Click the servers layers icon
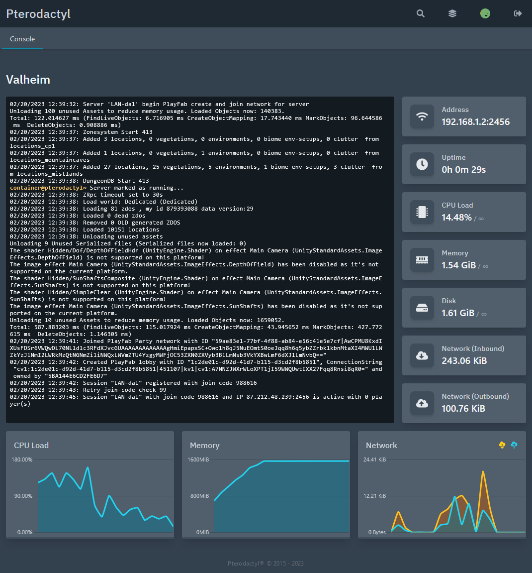Viewport: 532px width, 573px height. tap(452, 13)
